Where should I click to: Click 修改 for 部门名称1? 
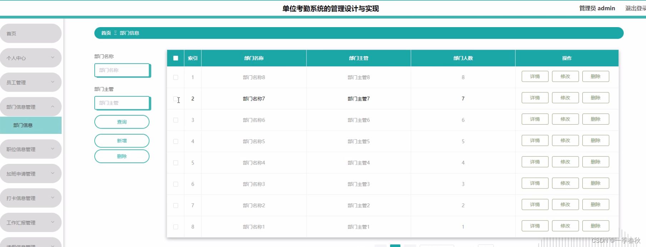(x=565, y=226)
